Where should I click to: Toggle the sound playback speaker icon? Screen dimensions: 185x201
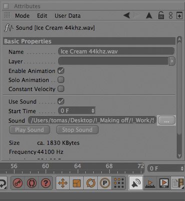[x=136, y=183]
